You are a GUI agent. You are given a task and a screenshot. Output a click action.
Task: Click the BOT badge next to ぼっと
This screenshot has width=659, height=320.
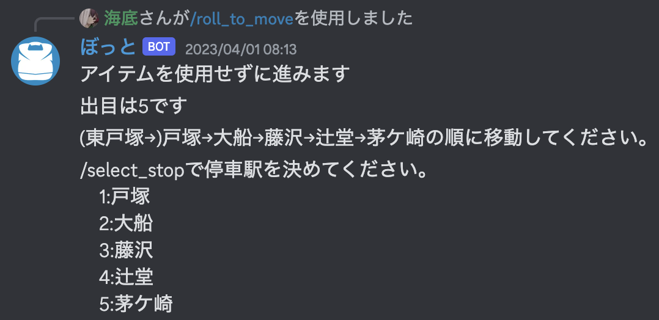pyautogui.click(x=159, y=46)
